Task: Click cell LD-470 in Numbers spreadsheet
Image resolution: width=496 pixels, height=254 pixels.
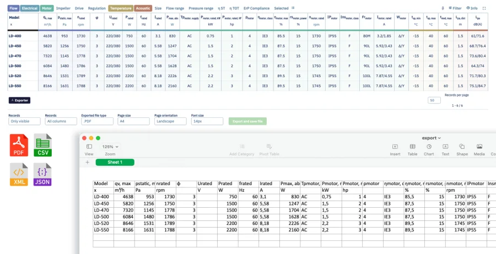Action: coord(104,210)
